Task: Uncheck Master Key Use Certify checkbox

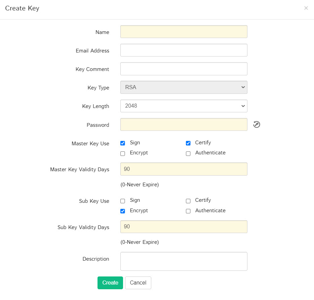Action: (188, 143)
